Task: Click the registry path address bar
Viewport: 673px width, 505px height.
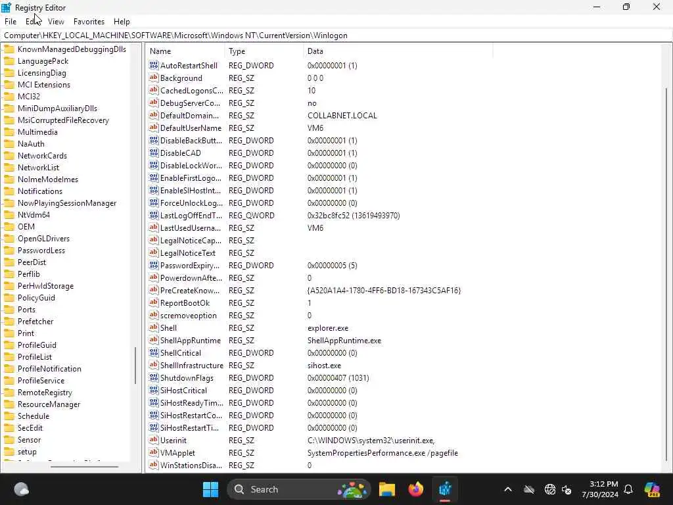Action: click(336, 36)
